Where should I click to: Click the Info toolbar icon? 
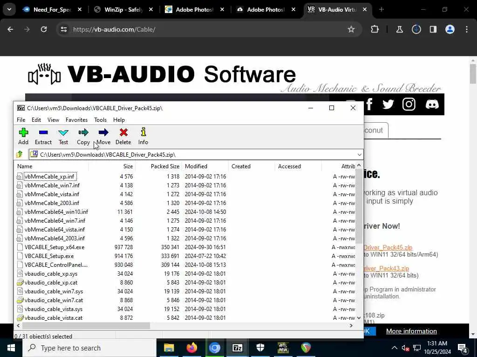point(143,136)
